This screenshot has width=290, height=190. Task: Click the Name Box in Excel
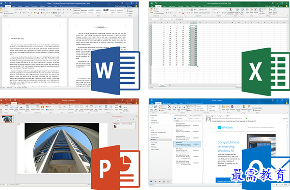pyautogui.click(x=154, y=19)
